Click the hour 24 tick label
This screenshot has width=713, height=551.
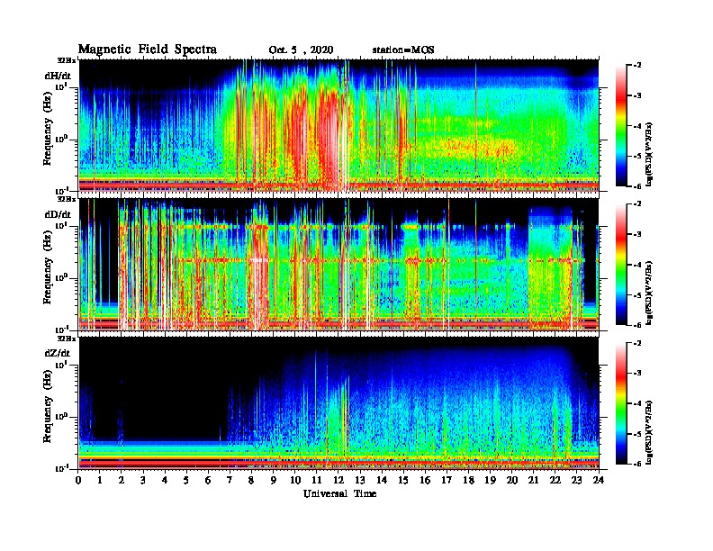[x=599, y=480]
